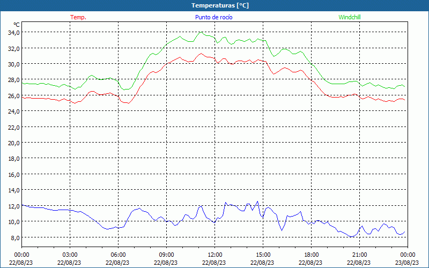Click the 21:00 time axis label
This screenshot has height=268, width=429.
pyautogui.click(x=359, y=255)
